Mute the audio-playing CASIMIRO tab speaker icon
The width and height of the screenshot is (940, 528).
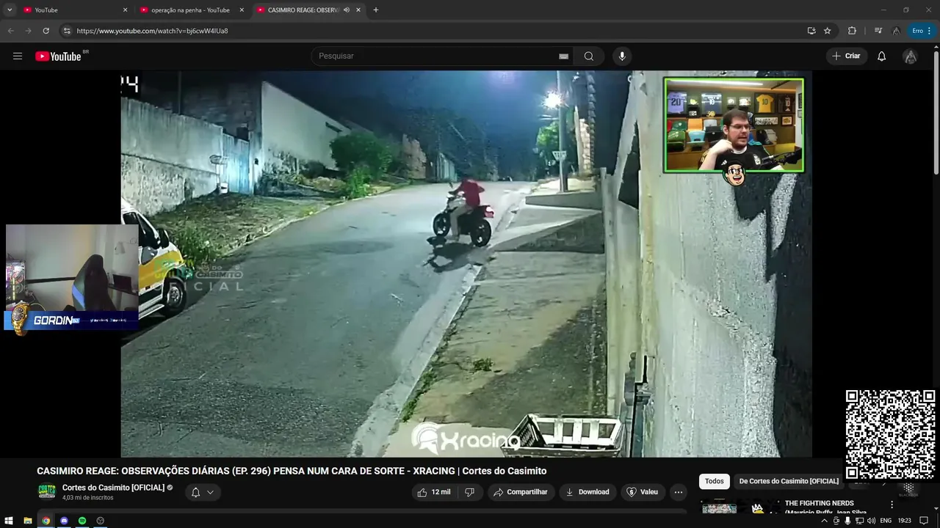(347, 10)
